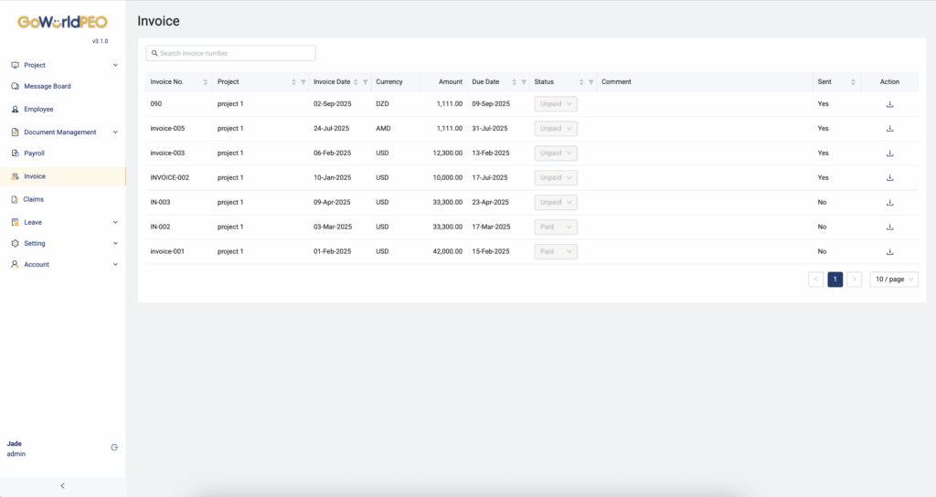Open filter icon on Project column
Screen dimensions: 936x497
(x=303, y=82)
